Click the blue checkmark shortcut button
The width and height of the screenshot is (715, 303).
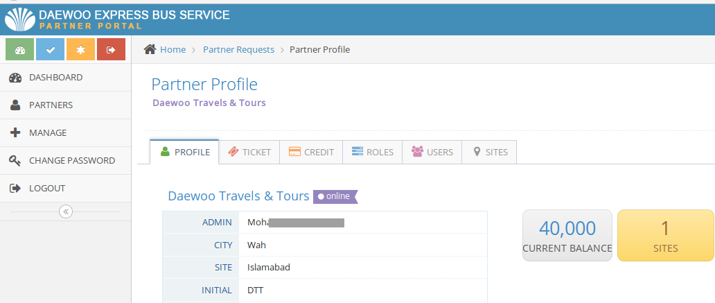(x=50, y=50)
